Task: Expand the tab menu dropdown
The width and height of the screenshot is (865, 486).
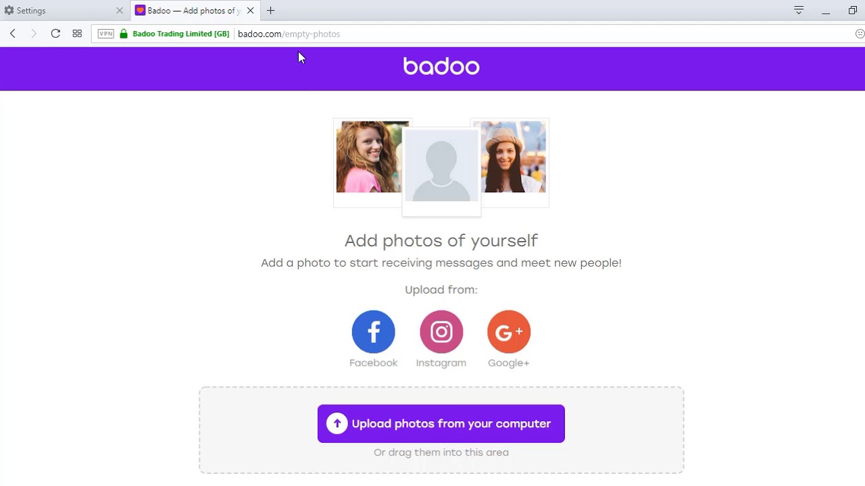Action: (799, 10)
